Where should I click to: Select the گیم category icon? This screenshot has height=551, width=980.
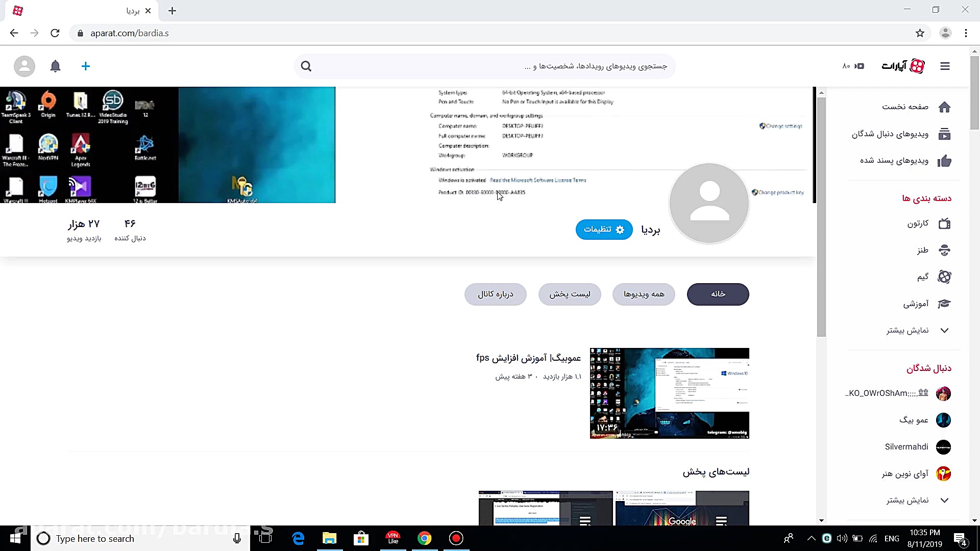(945, 277)
